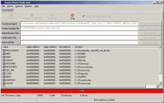The height and width of the screenshot is (103, 164).
Task: Click location text C:\z5\secro.img
Action: 82,70
